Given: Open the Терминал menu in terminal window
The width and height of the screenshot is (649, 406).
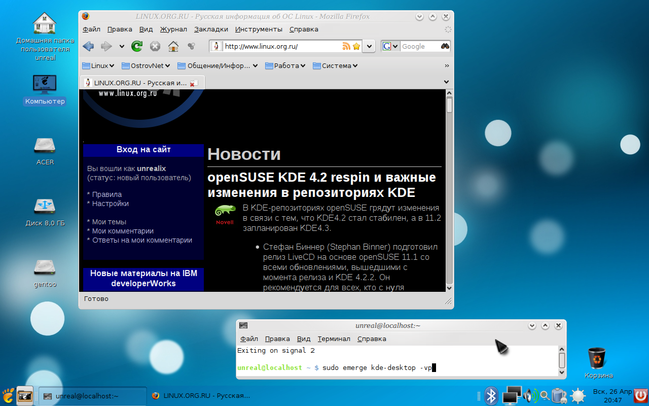Looking at the screenshot, I should [x=334, y=339].
